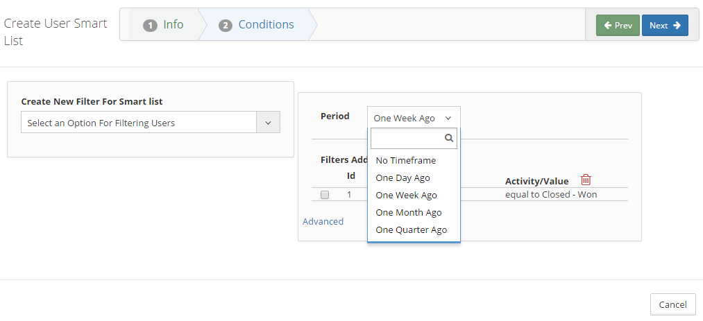The width and height of the screenshot is (703, 321).
Task: Click the left arrow on Prev button
Action: pyautogui.click(x=608, y=26)
